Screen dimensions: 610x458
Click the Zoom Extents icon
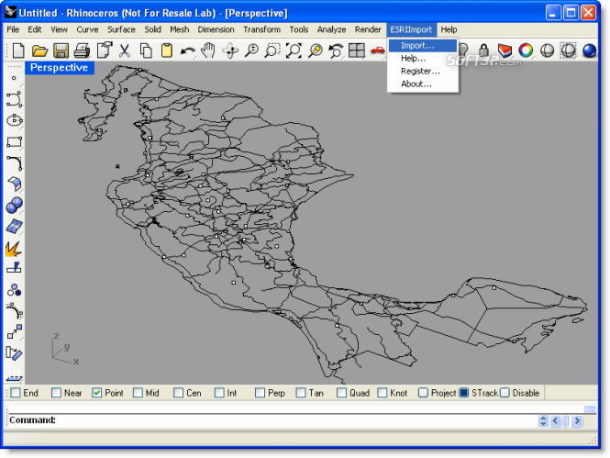[x=294, y=50]
